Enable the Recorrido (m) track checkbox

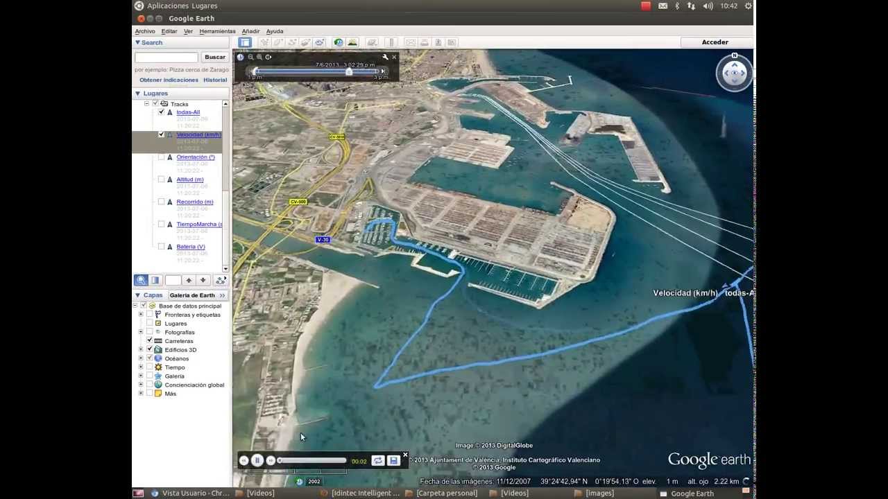(162, 202)
